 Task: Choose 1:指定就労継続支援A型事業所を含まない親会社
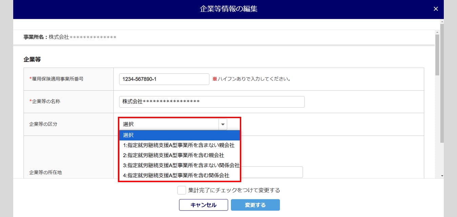tap(180, 145)
